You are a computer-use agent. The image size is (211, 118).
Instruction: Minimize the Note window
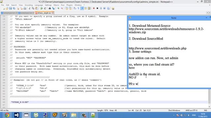coord(206,18)
